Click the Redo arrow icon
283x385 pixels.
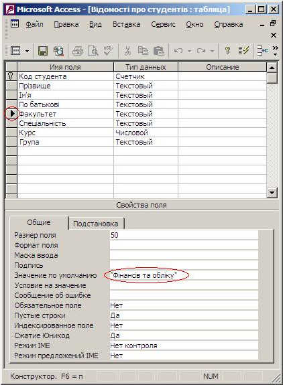pos(201,51)
